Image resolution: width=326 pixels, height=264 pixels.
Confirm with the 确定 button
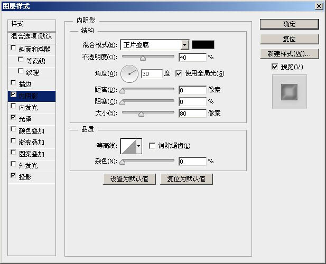pos(289,24)
